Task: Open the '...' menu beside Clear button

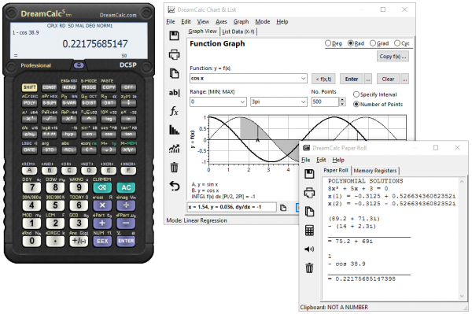Action: [404, 79]
